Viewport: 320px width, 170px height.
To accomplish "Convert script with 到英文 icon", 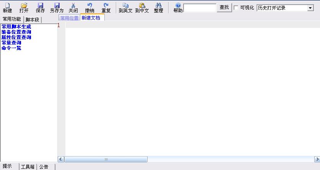I will (125, 8).
